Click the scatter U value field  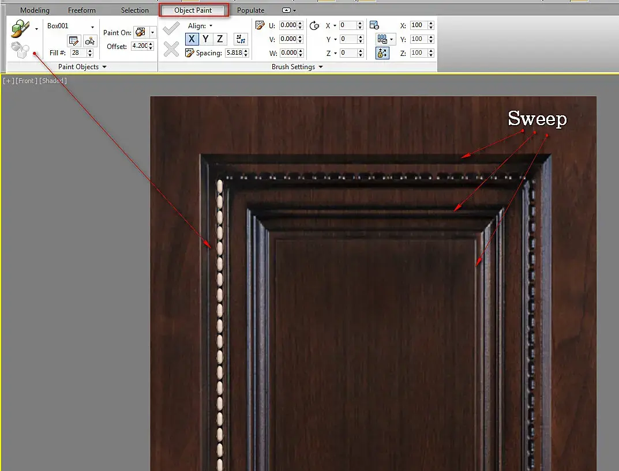(288, 25)
